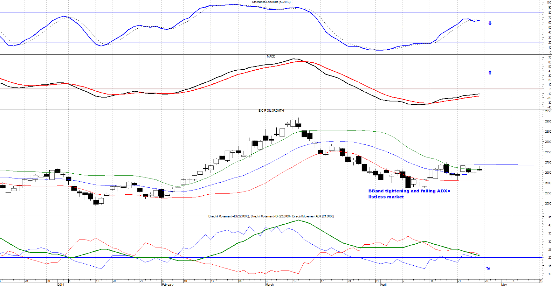Select the 90 label on Stochastic scale
552x286 pixels.
[550, 7]
